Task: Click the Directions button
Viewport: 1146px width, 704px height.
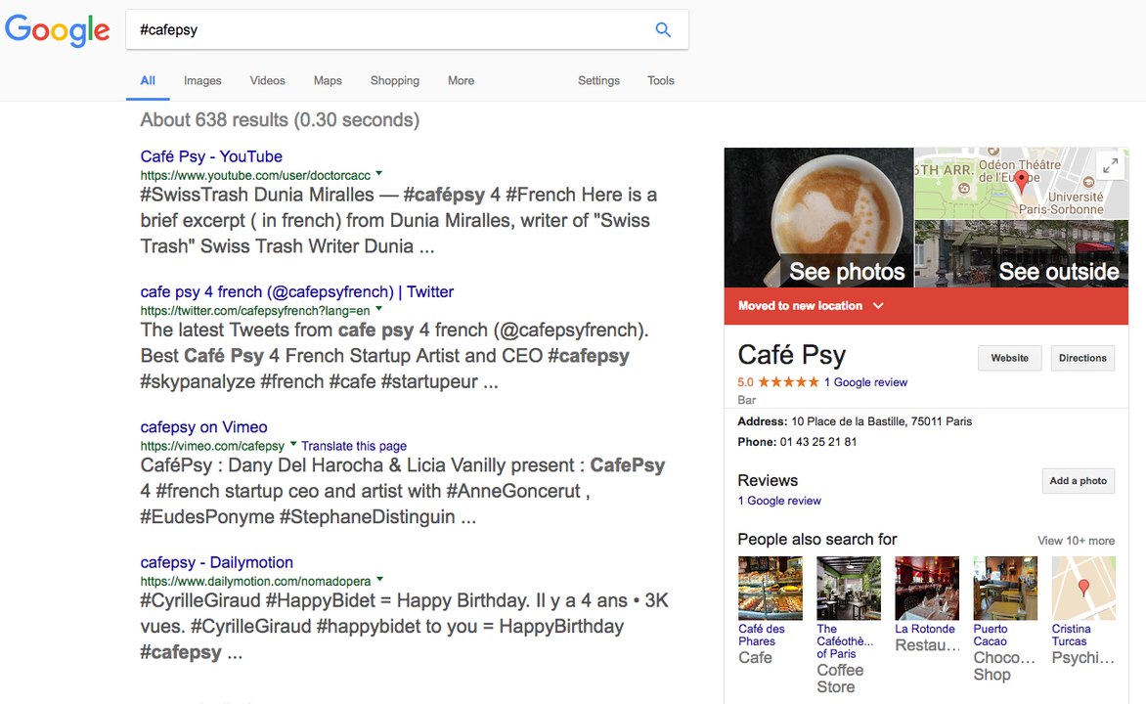Action: tap(1082, 358)
